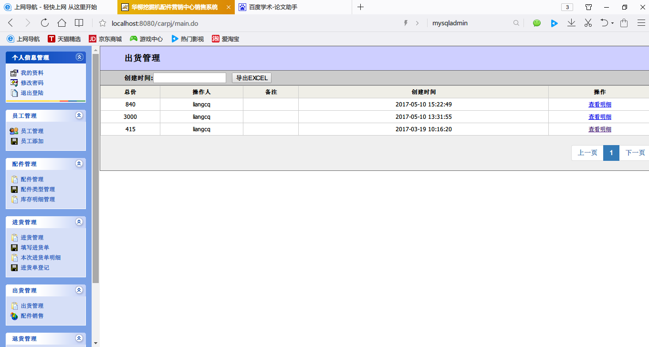
Task: Open dropdown arrow next to undo icon
Action: point(613,23)
